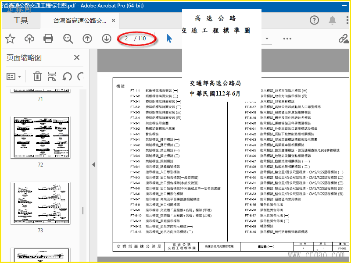Open the find text magnifier tool
The image size is (351, 263).
click(x=68, y=39)
